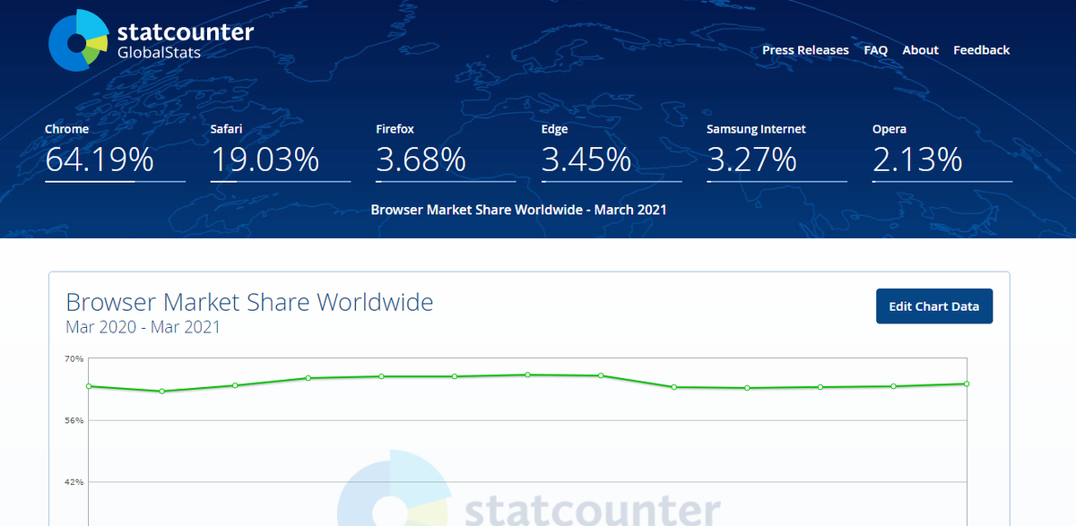Select the Edge 3.45% statistic

[612, 152]
